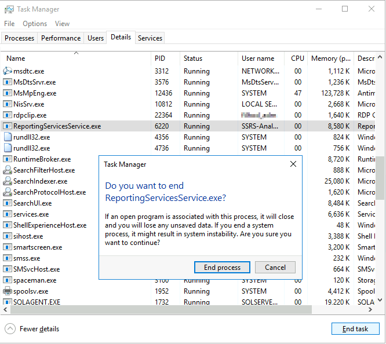
Task: Click the vertical scrollbar thumb
Action: 380,178
